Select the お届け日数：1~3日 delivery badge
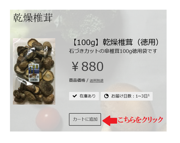 (x=127, y=96)
